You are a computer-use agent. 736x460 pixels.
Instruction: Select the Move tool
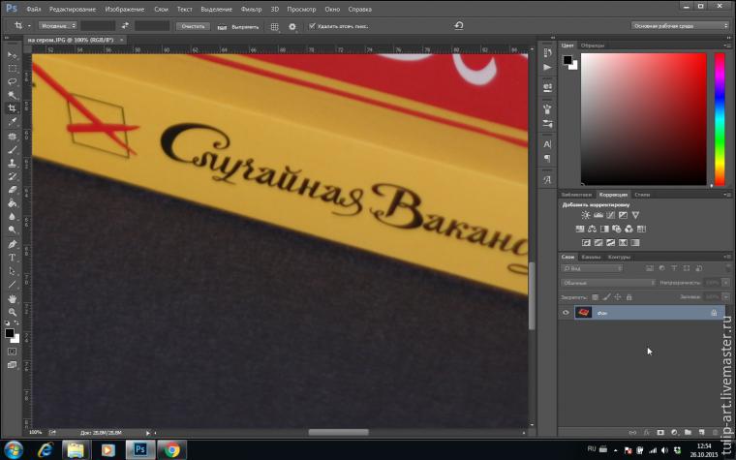coord(13,54)
